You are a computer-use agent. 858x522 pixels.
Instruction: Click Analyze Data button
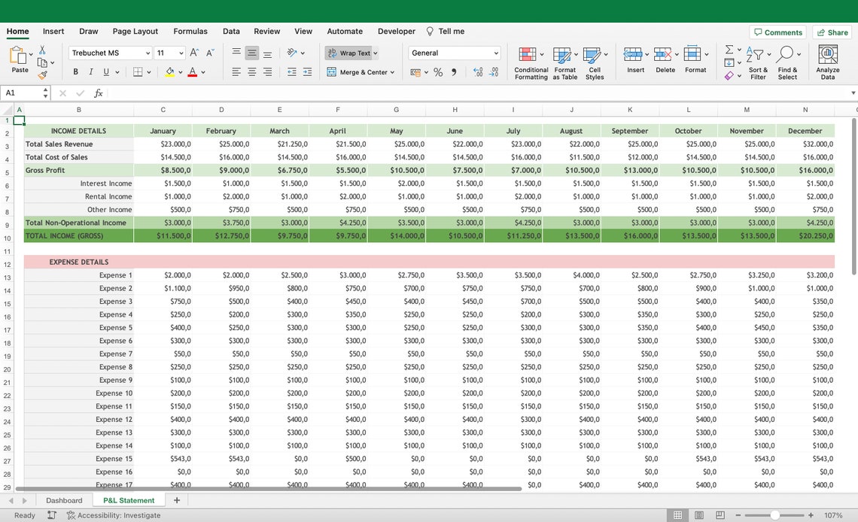[828, 63]
